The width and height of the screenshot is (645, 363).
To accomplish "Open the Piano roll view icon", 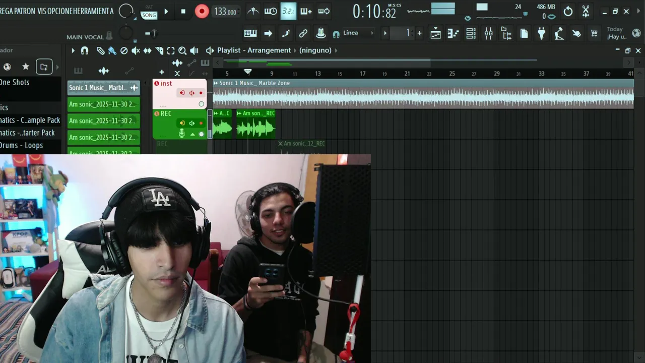I will pyautogui.click(x=453, y=33).
